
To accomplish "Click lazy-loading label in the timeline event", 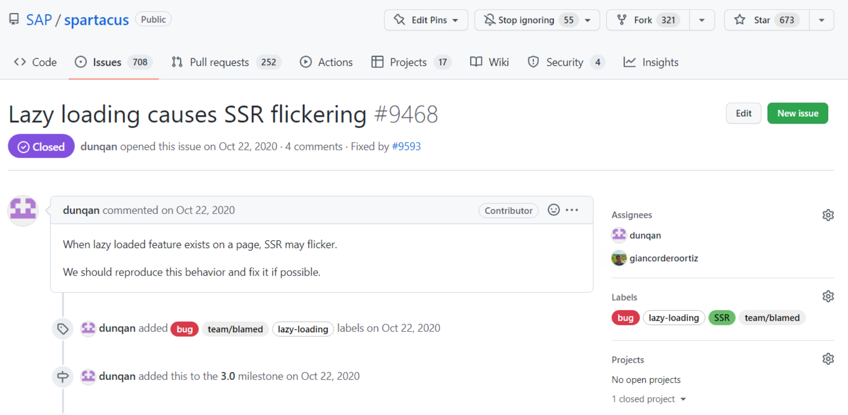I will (303, 329).
